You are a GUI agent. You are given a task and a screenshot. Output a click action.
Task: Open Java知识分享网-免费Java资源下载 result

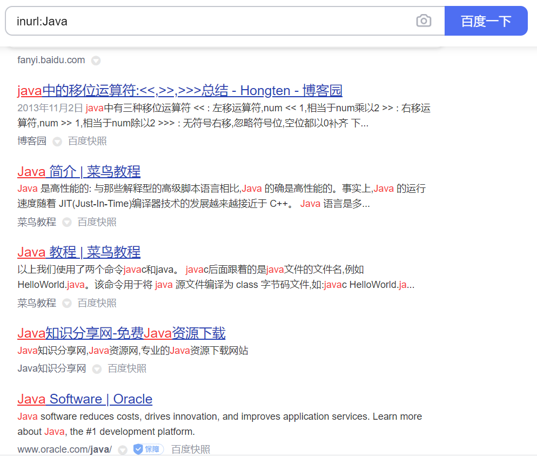pyautogui.click(x=121, y=333)
